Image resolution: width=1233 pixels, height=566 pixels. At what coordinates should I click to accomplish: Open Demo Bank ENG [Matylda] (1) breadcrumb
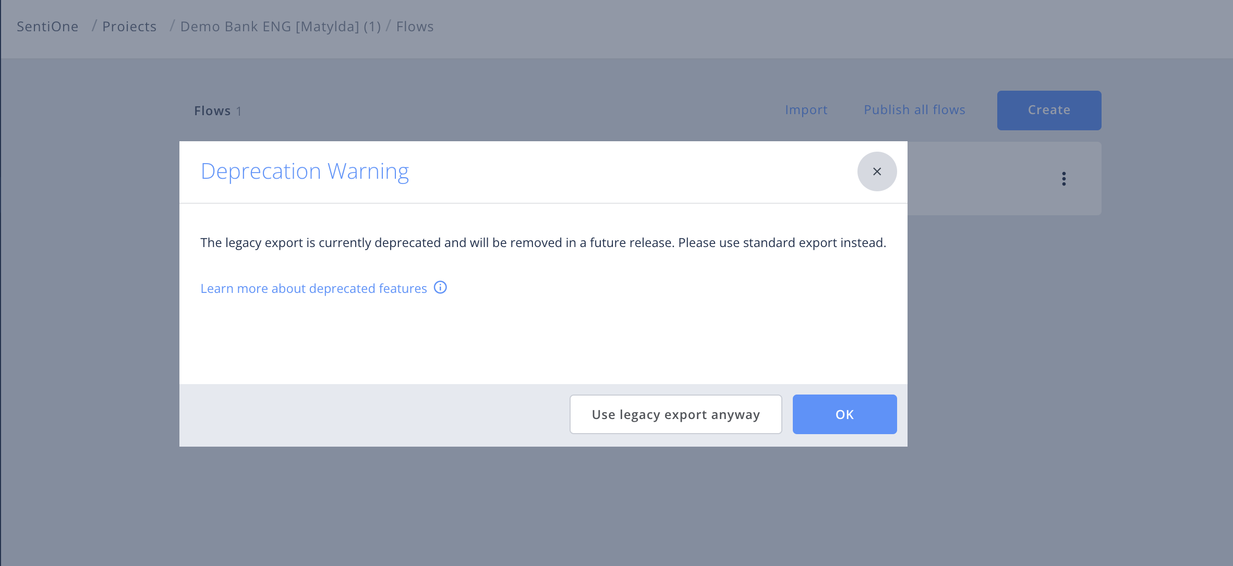(x=281, y=27)
